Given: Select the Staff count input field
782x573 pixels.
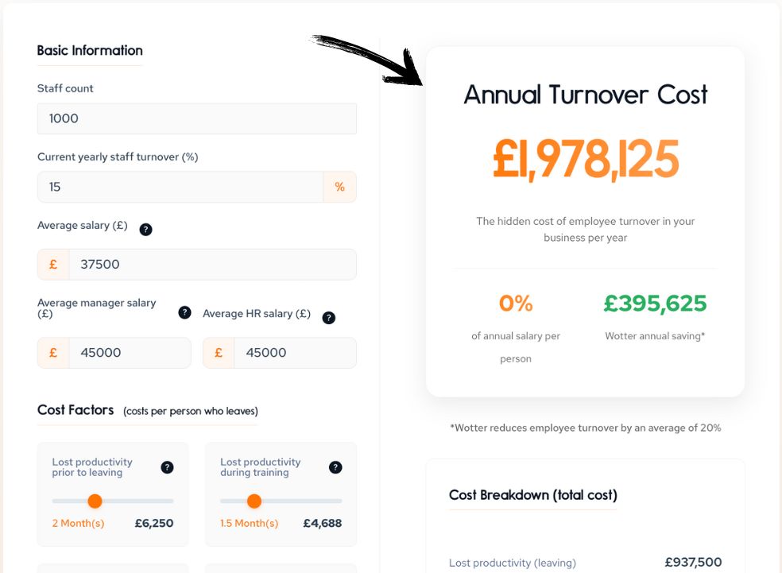Looking at the screenshot, I should point(196,118).
